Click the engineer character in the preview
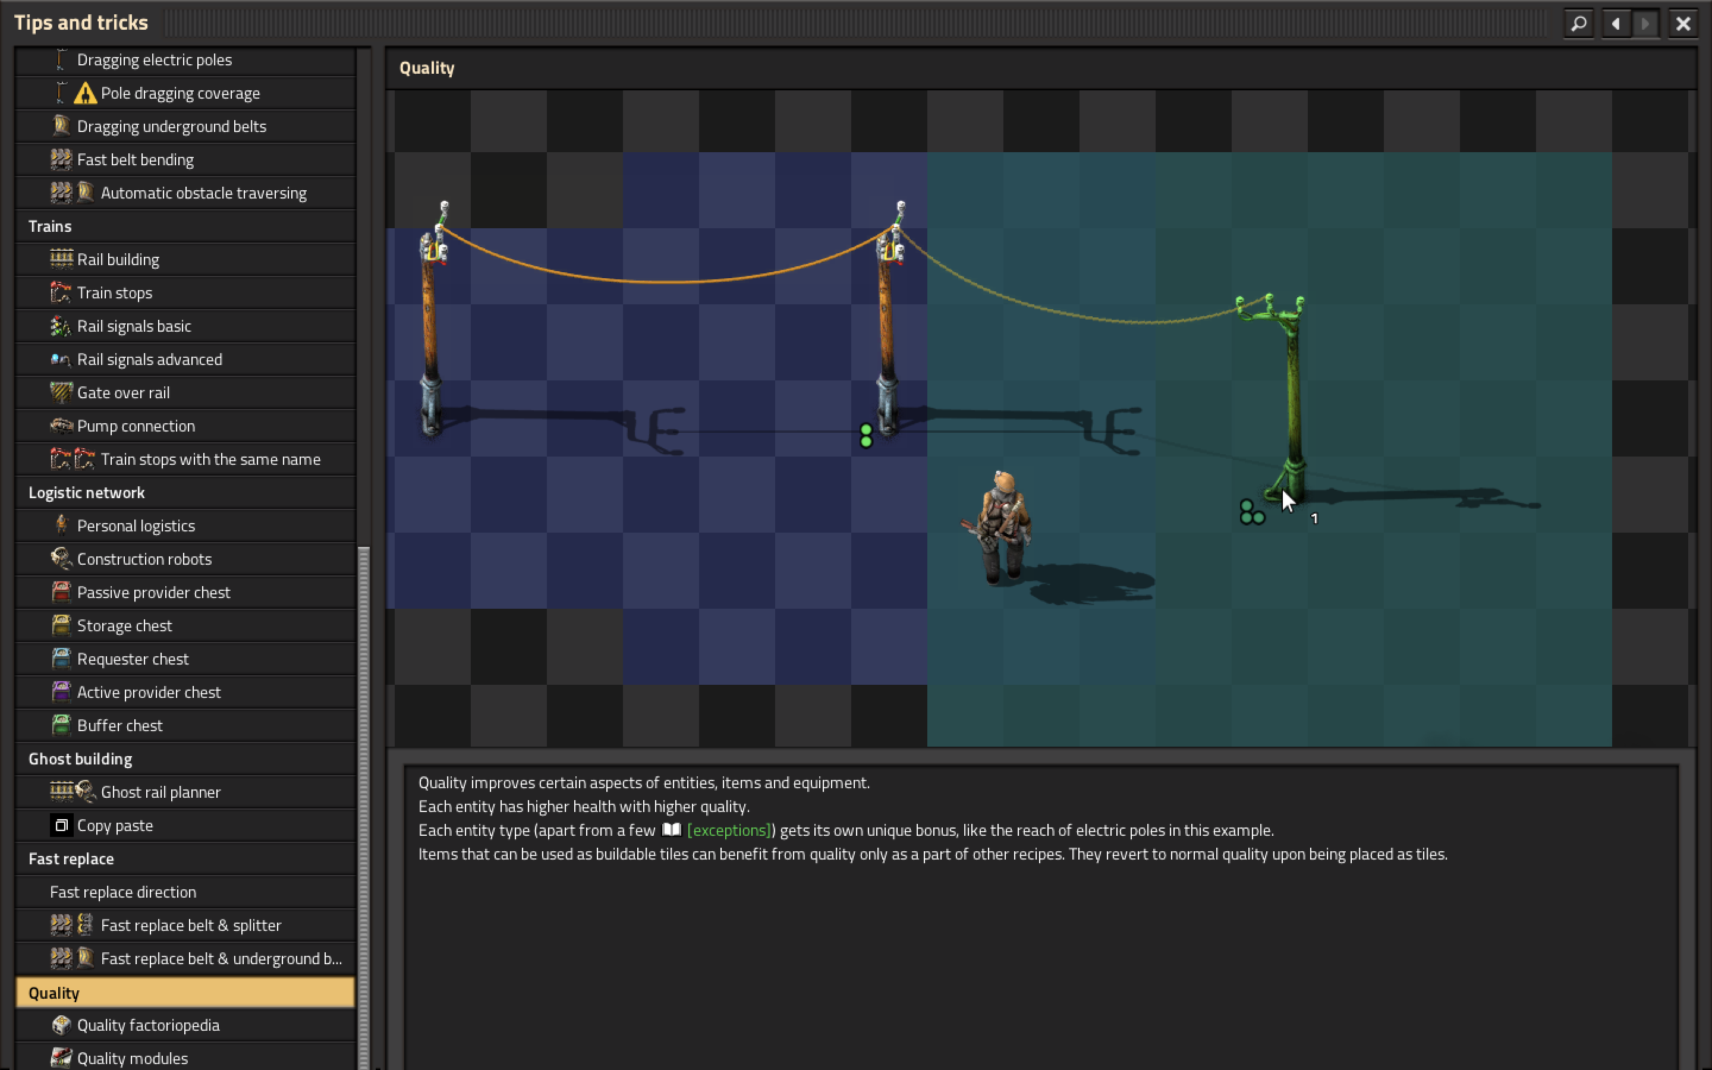This screenshot has width=1712, height=1070. pos(999,527)
